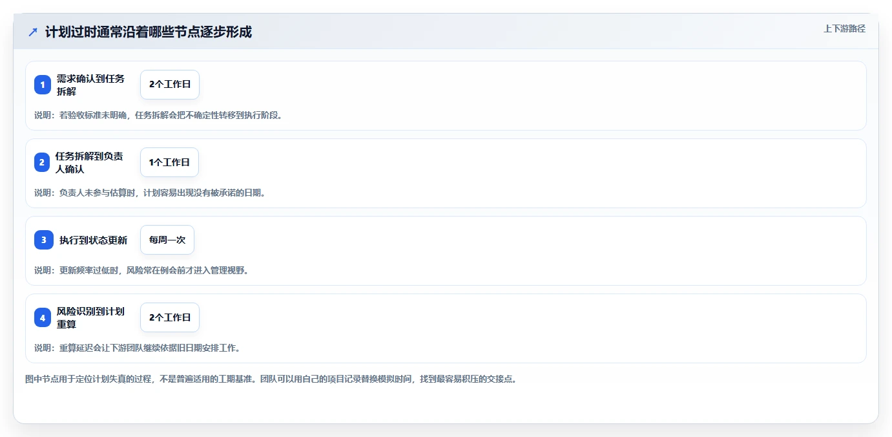Click step number 1 badge
892x437 pixels.
pyautogui.click(x=43, y=85)
